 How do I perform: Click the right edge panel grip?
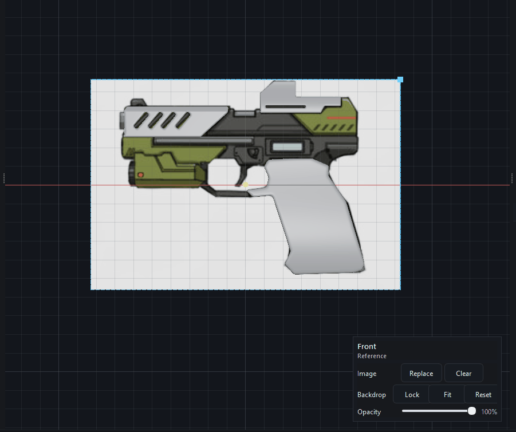tap(512, 178)
